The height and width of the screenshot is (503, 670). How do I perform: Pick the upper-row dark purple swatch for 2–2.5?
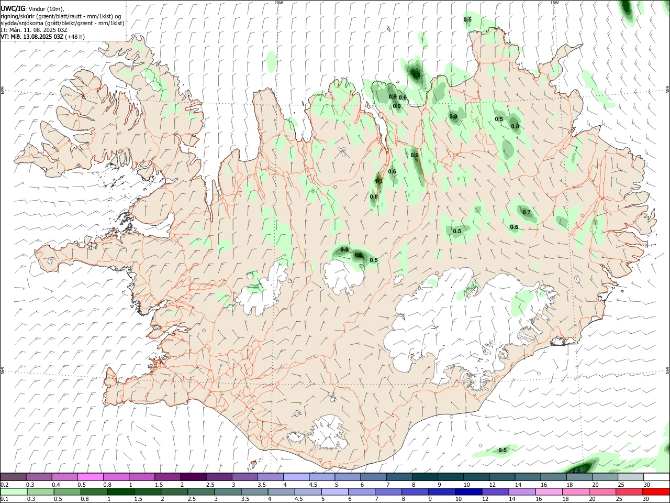[x=193, y=477]
